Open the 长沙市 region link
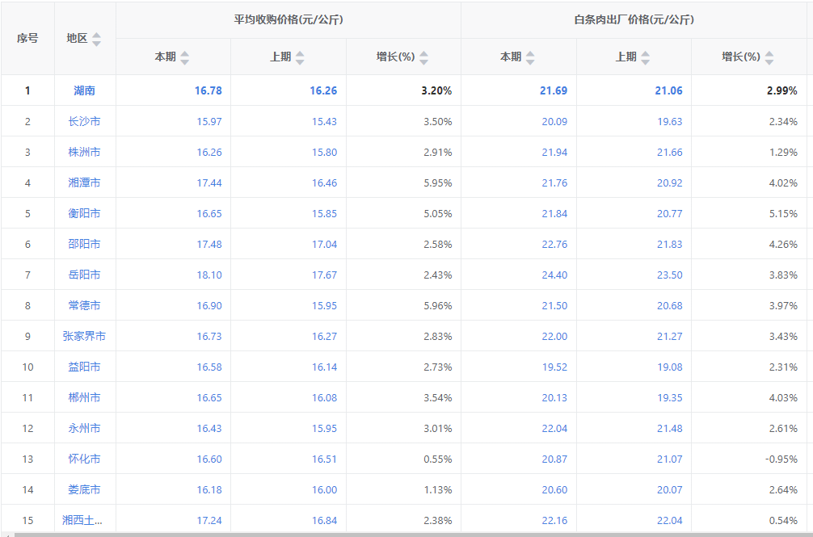 pyautogui.click(x=84, y=121)
